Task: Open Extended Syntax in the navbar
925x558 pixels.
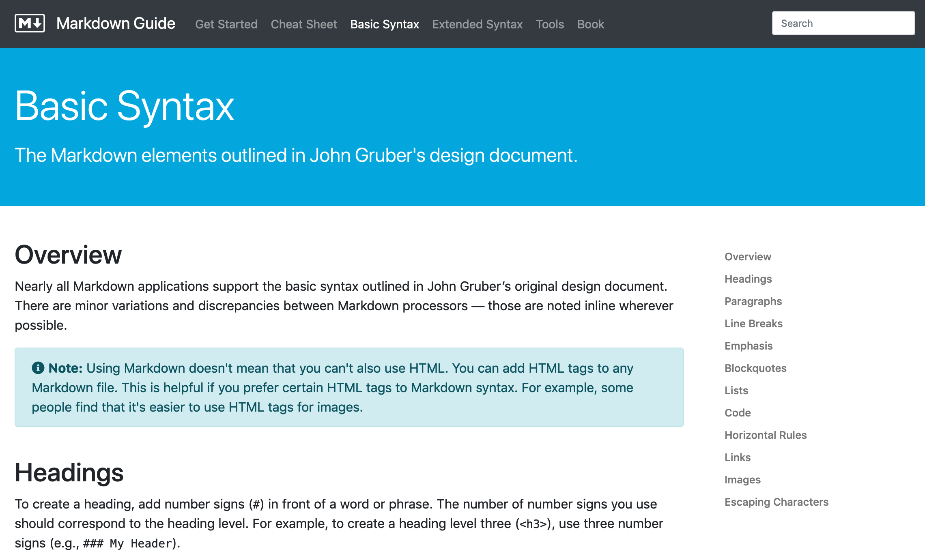Action: point(477,24)
